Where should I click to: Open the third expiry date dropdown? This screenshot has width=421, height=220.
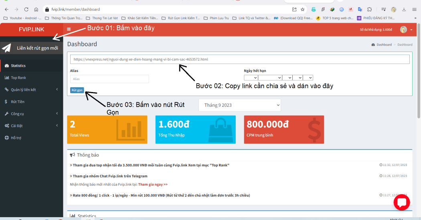pos(287,78)
